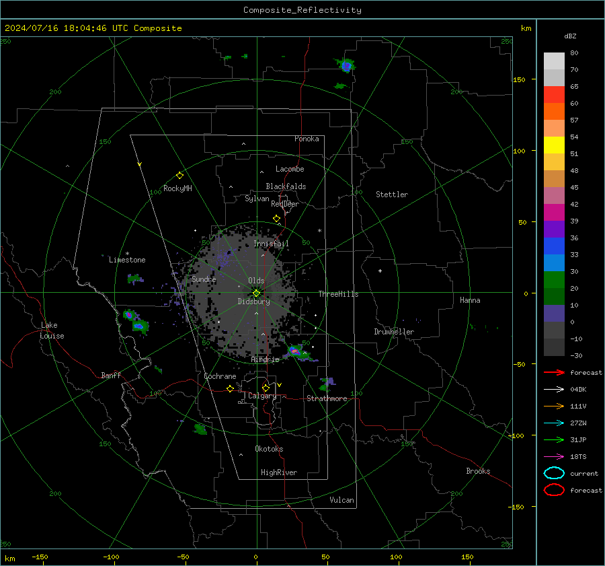The image size is (605, 566).
Task: Select the white 04DK arrow legend icon
Action: click(x=554, y=389)
